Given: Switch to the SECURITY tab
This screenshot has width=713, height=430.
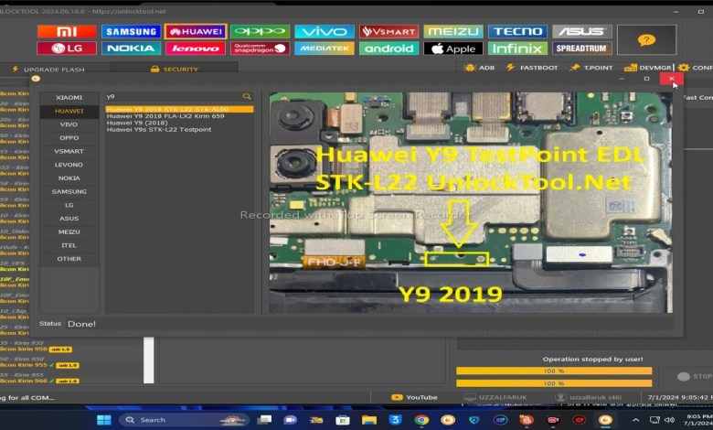Looking at the screenshot, I should 175,69.
